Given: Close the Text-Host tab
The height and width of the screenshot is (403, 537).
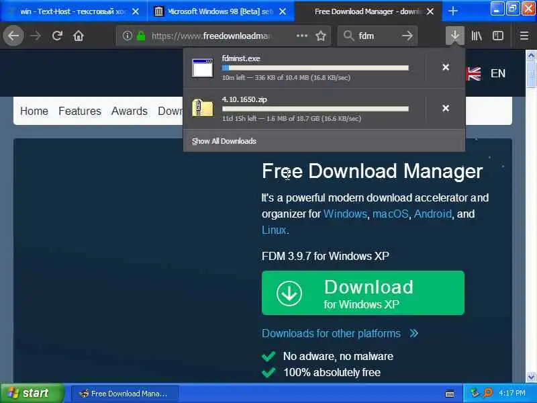Looking at the screenshot, I should [136, 11].
